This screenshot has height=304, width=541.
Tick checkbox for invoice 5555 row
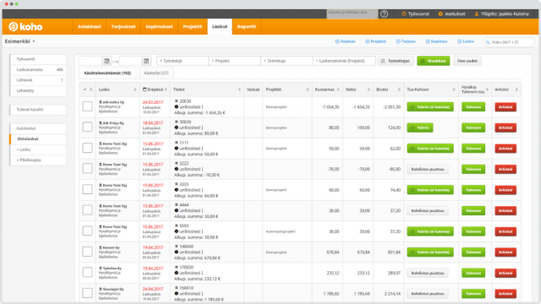(x=87, y=231)
